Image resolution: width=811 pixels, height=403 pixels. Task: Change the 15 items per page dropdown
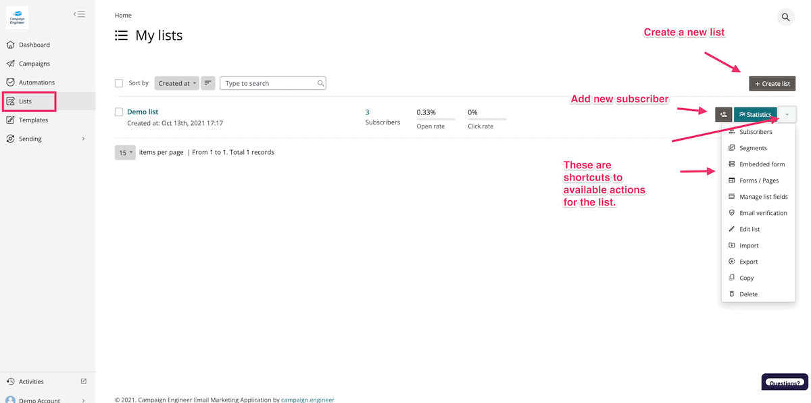125,152
